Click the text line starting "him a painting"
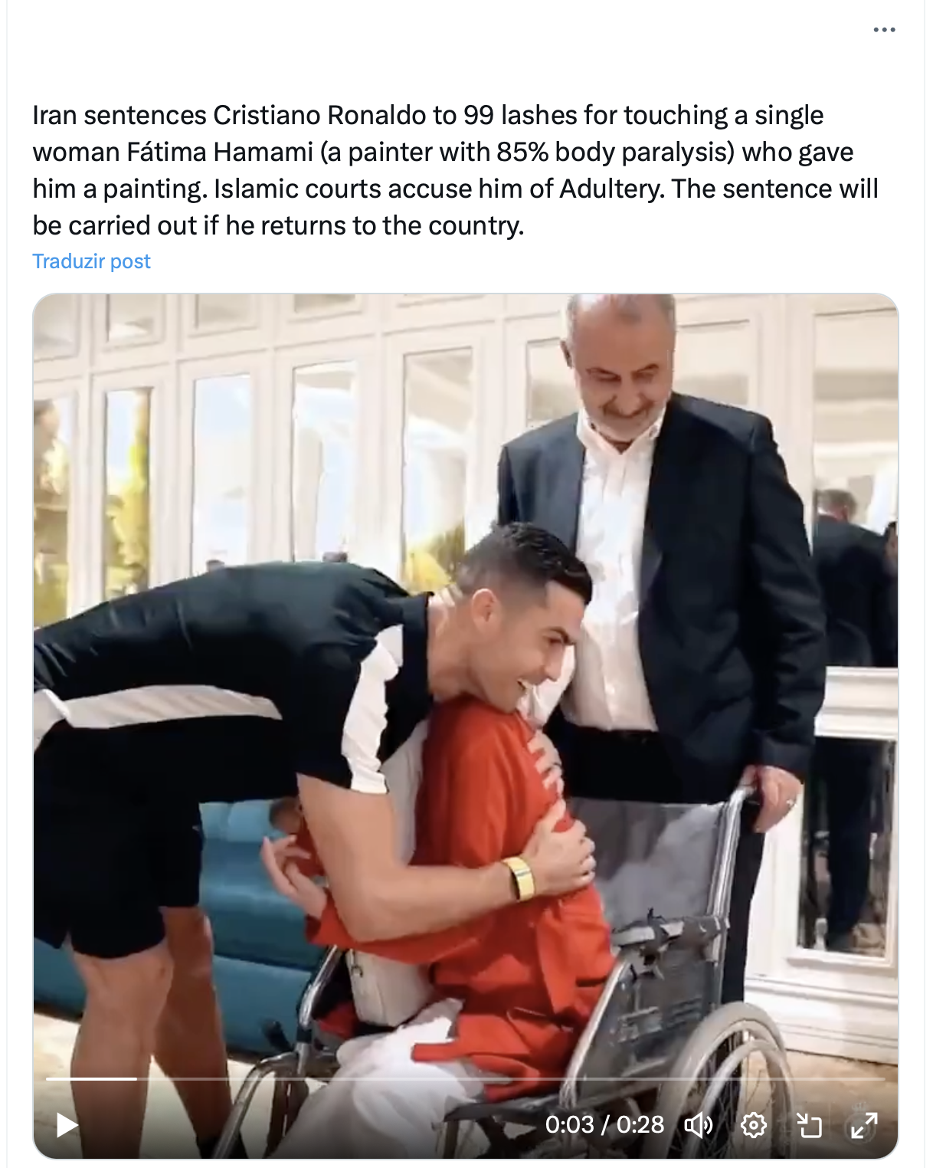933x1168 pixels. pos(455,189)
